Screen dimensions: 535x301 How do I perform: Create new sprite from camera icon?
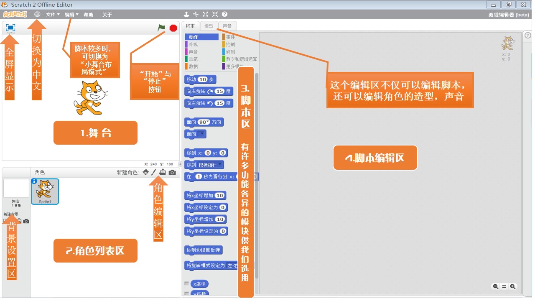point(172,172)
